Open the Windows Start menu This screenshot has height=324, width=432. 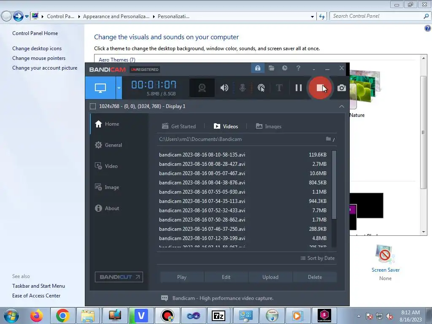[x=11, y=316]
